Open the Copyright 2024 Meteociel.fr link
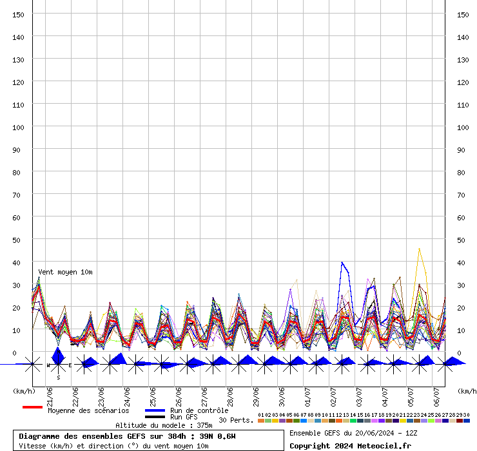 350,446
